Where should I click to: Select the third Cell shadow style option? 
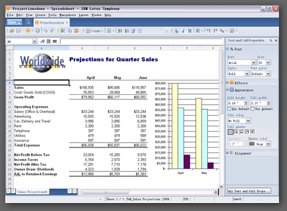[242, 132]
